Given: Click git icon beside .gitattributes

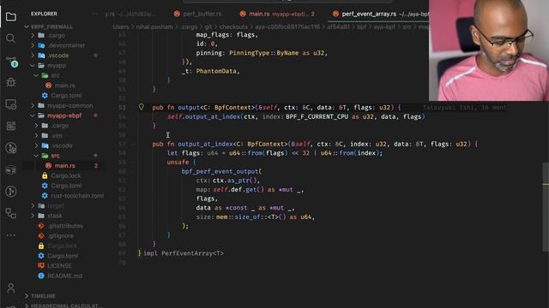Looking at the screenshot, I should pos(41,226).
